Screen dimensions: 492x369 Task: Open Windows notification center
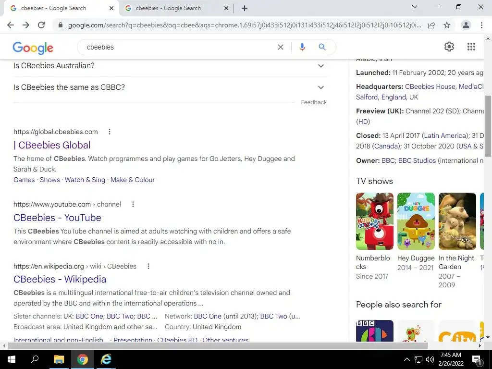tap(477, 359)
